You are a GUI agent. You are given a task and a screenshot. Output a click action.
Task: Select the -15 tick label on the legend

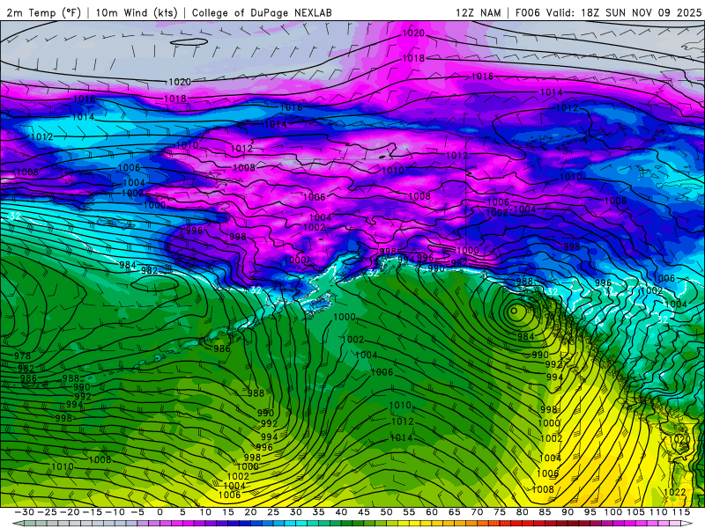point(92,512)
